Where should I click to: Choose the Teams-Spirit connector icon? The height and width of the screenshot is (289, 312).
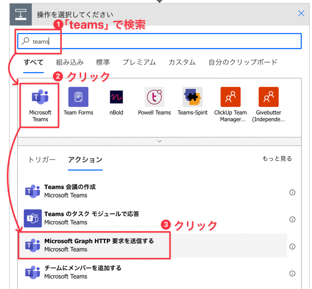(193, 97)
